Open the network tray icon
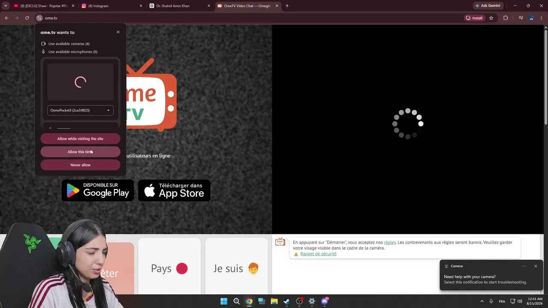Screen dimensions: 548x308 513,301
